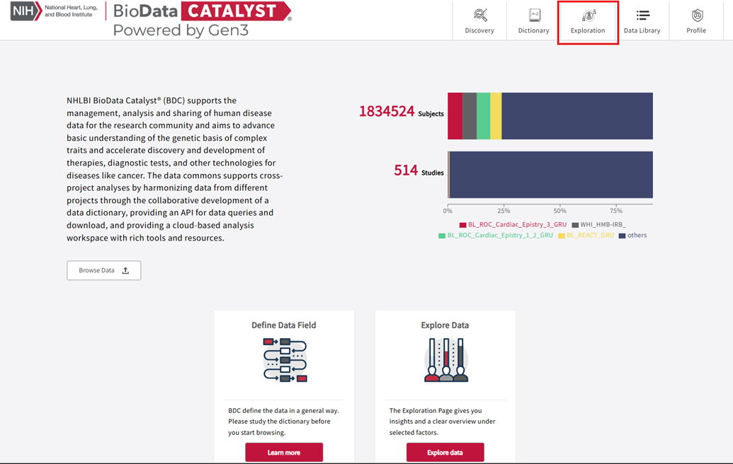Screen dimensions: 733x464
Task: Click the Explore data button
Action: coord(445,453)
